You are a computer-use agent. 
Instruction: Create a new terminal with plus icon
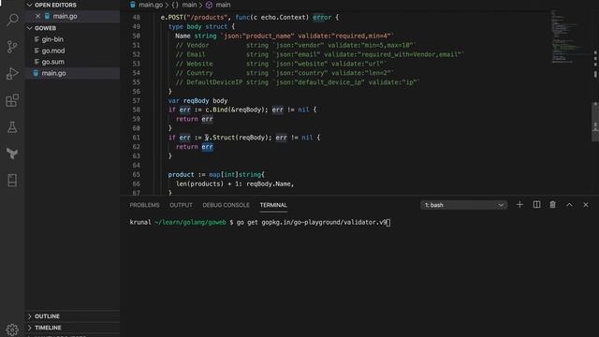[x=519, y=205]
